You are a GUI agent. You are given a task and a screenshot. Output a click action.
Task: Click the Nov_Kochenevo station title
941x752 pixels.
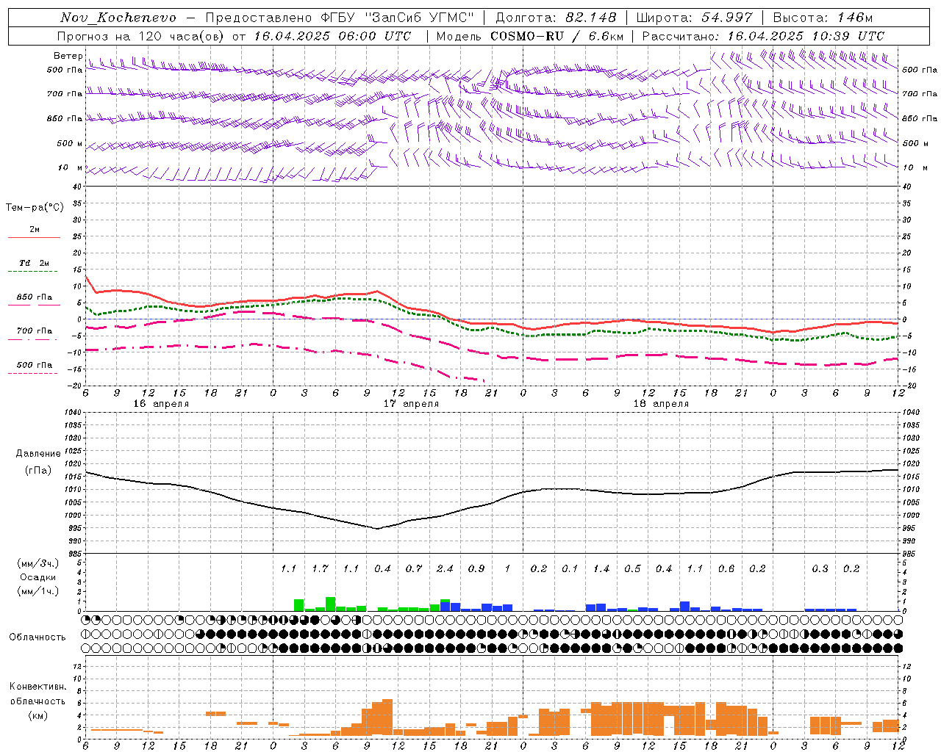pos(118,18)
